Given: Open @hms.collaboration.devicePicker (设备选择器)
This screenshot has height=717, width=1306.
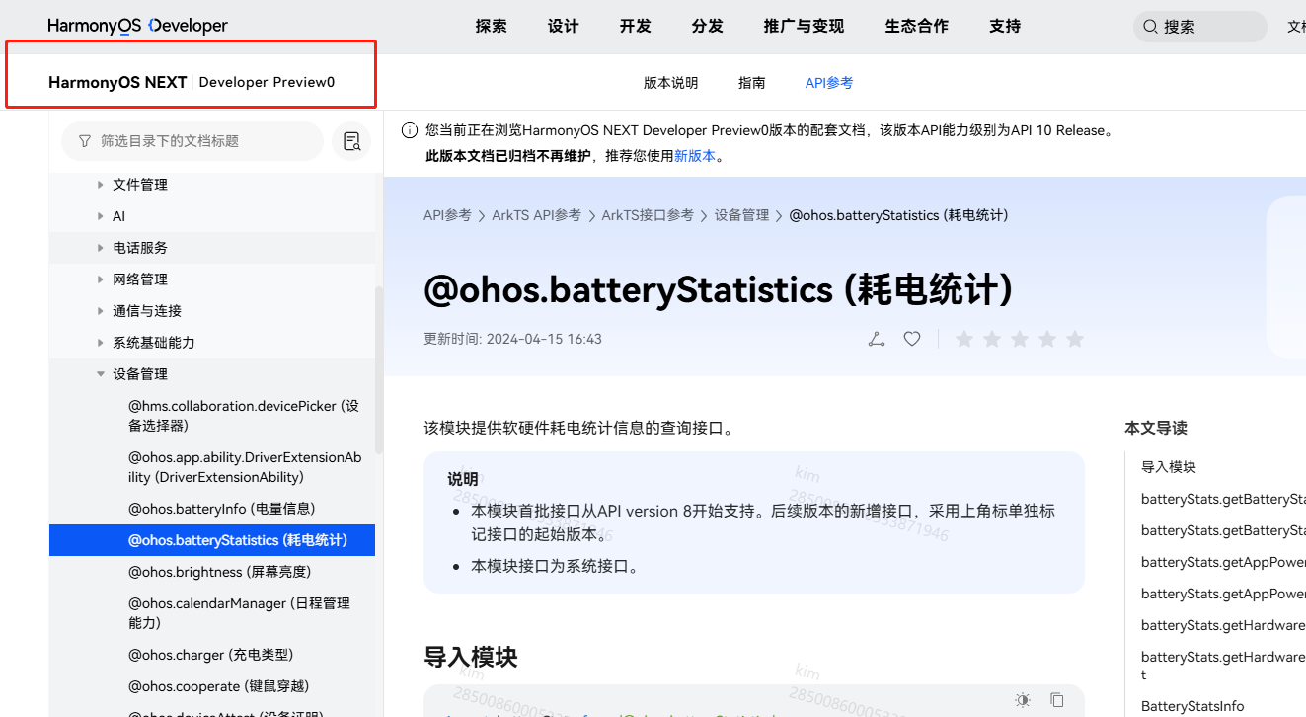Looking at the screenshot, I should (244, 416).
